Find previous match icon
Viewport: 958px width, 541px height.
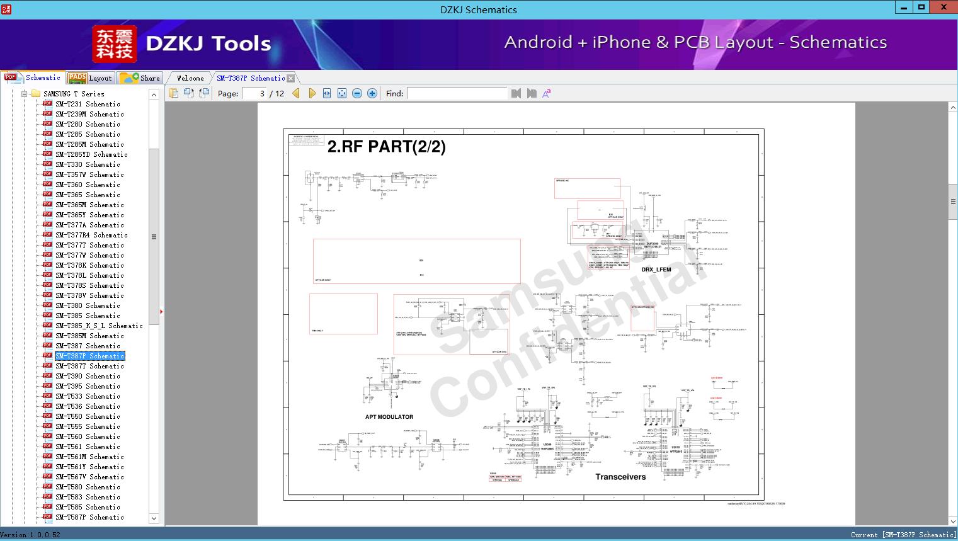pyautogui.click(x=516, y=93)
